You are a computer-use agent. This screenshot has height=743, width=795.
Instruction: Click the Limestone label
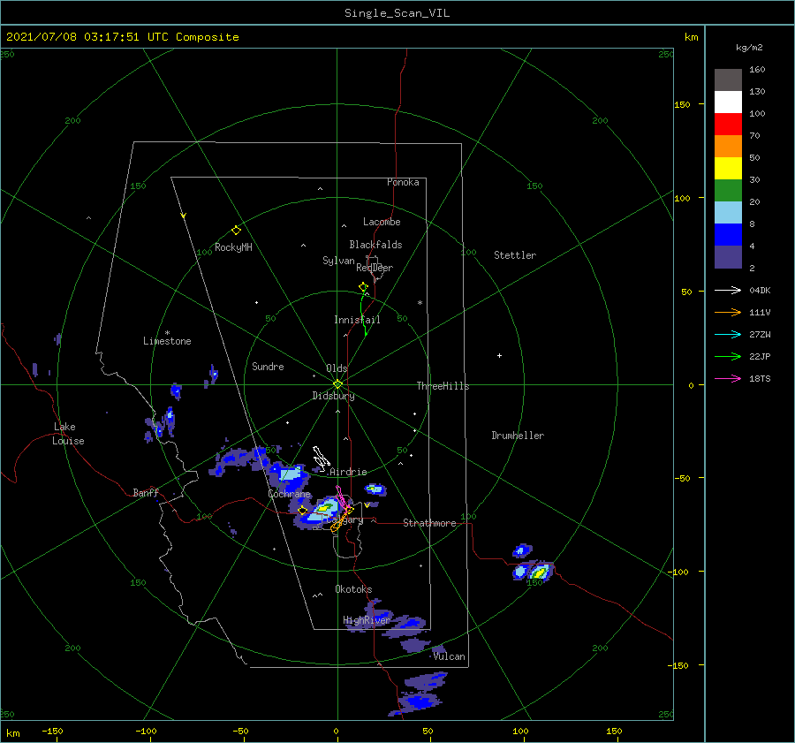pyautogui.click(x=167, y=341)
